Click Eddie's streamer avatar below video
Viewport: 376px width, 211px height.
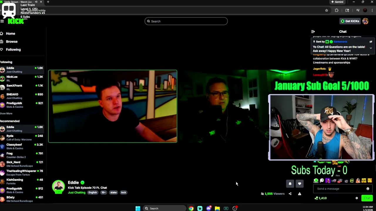[58, 187]
